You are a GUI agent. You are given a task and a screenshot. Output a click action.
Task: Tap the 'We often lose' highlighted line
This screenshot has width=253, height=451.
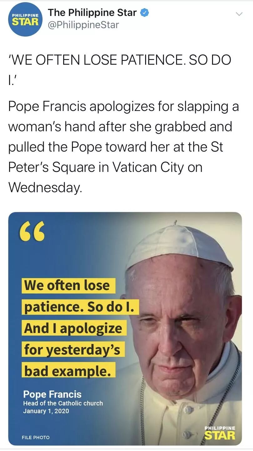pos(68,286)
